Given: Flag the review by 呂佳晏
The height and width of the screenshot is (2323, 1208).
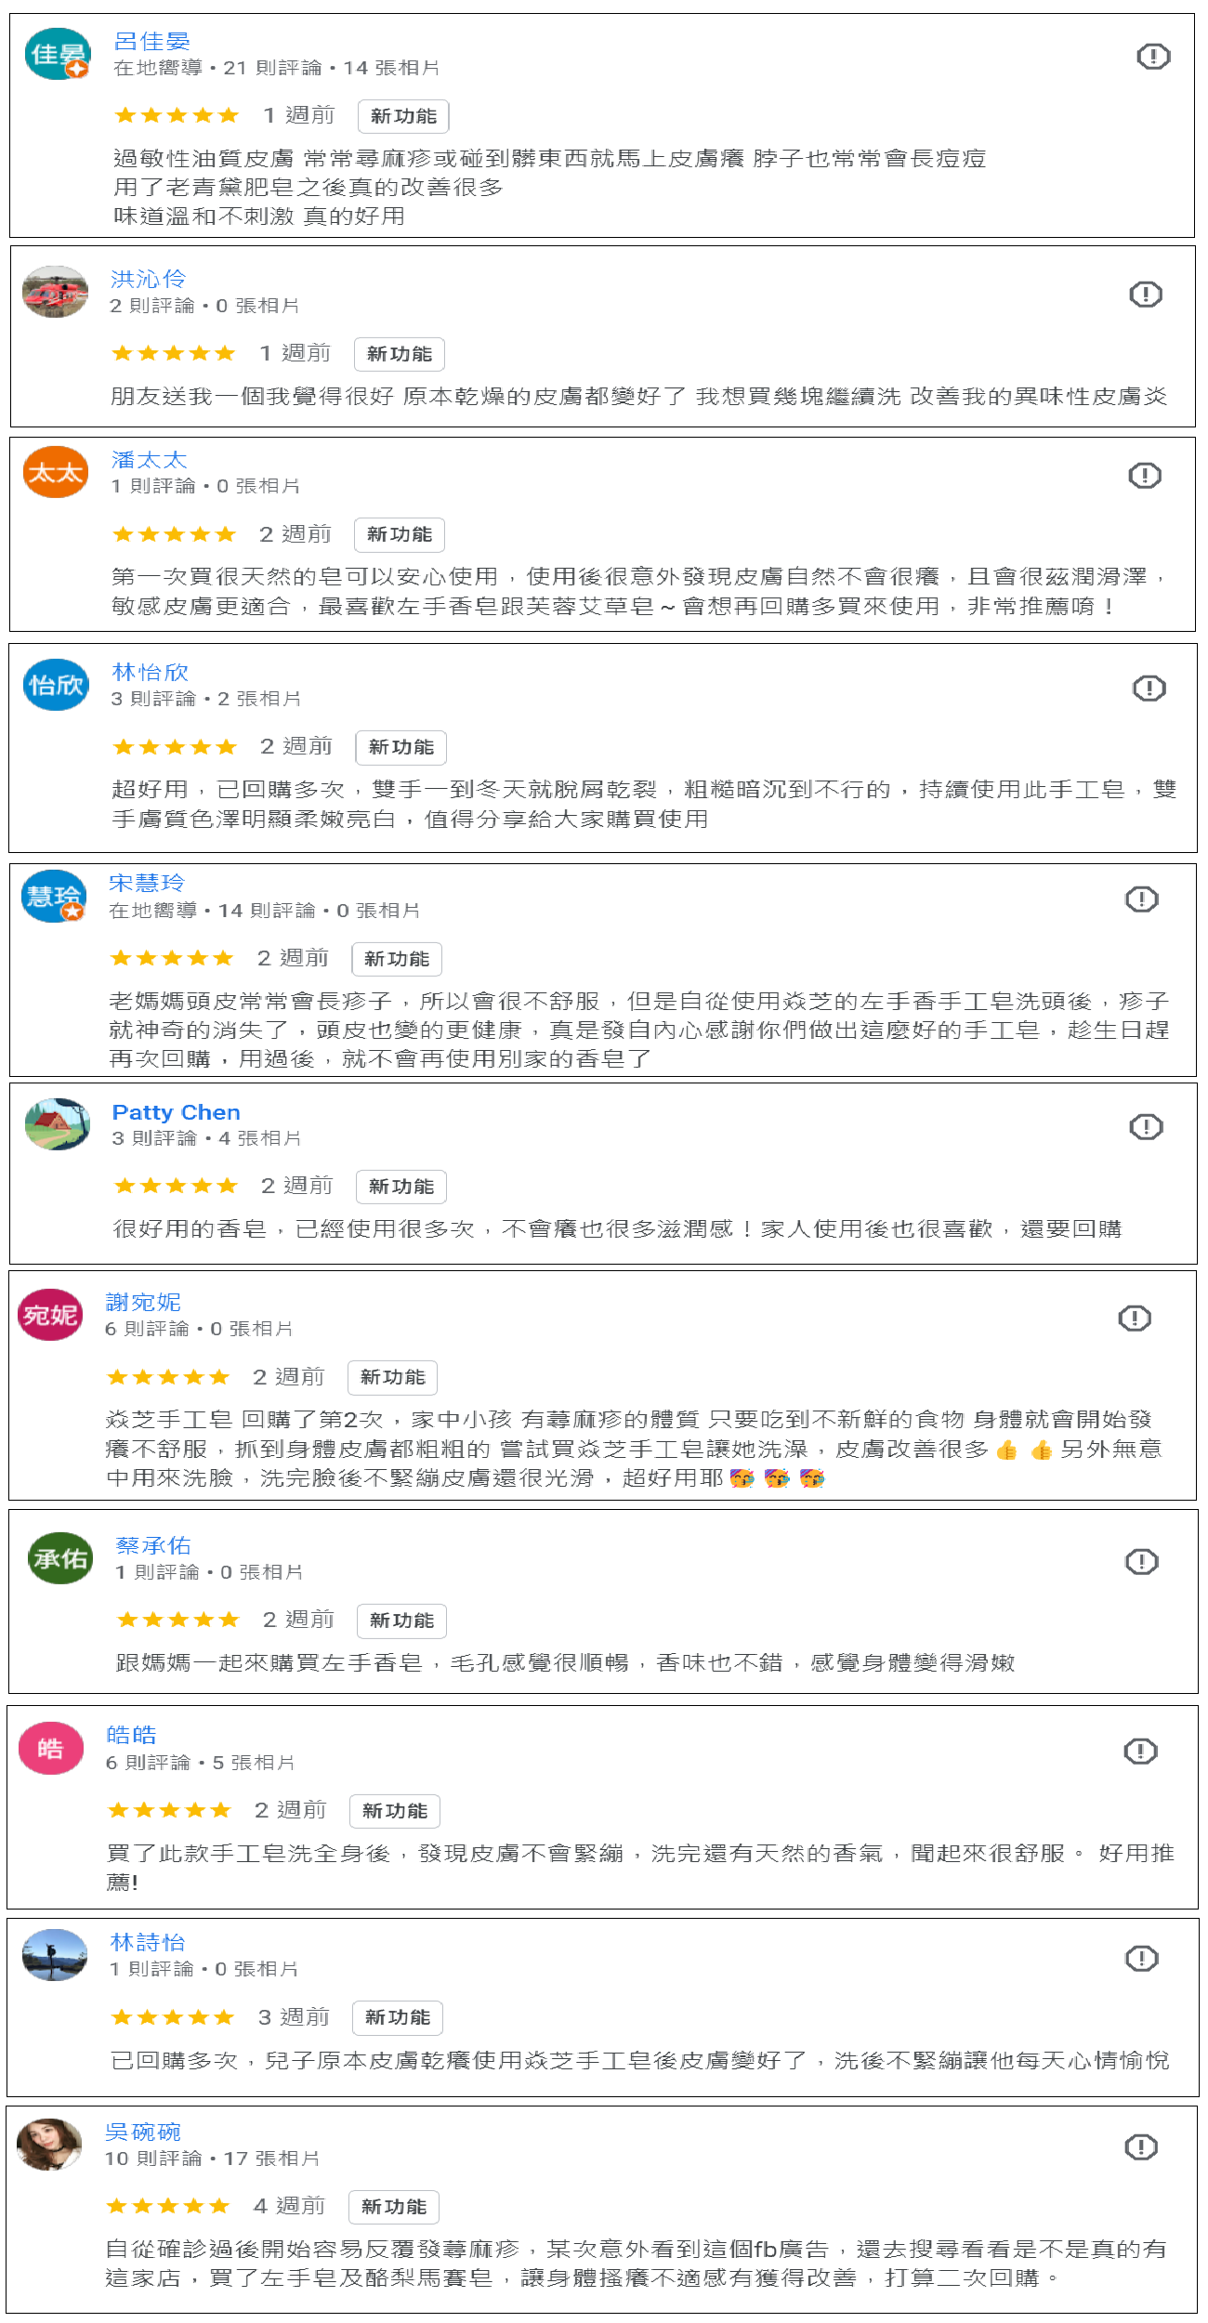Looking at the screenshot, I should 1153,57.
